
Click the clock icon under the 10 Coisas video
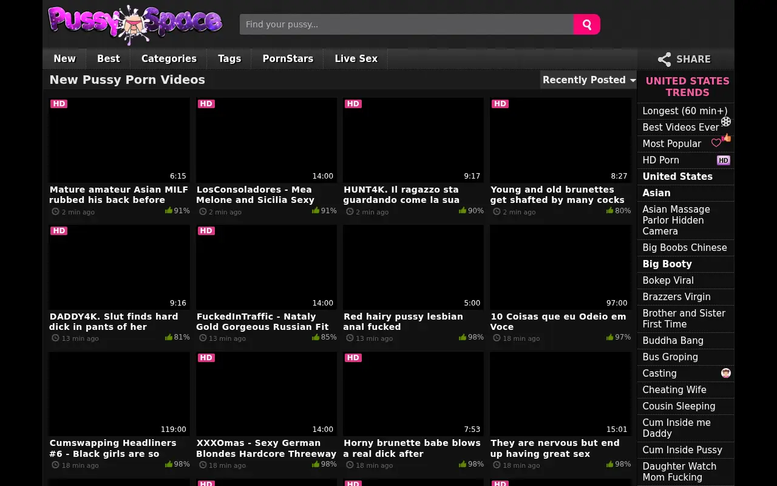pyautogui.click(x=497, y=338)
